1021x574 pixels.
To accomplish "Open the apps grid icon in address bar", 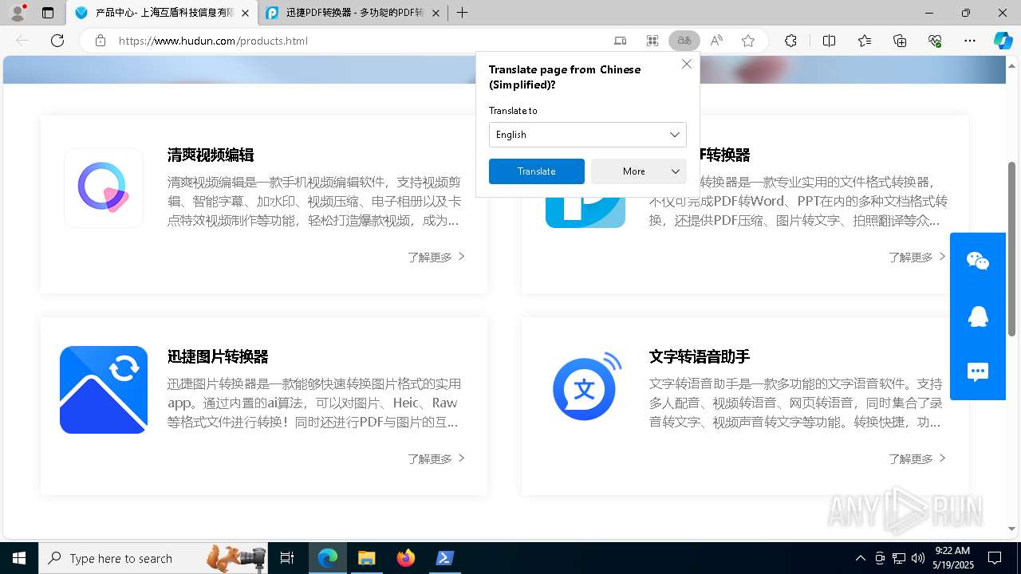I will pyautogui.click(x=652, y=41).
